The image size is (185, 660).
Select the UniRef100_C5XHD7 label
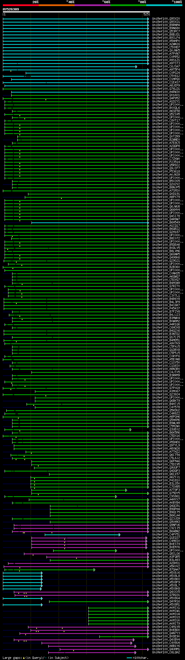(166, 47)
